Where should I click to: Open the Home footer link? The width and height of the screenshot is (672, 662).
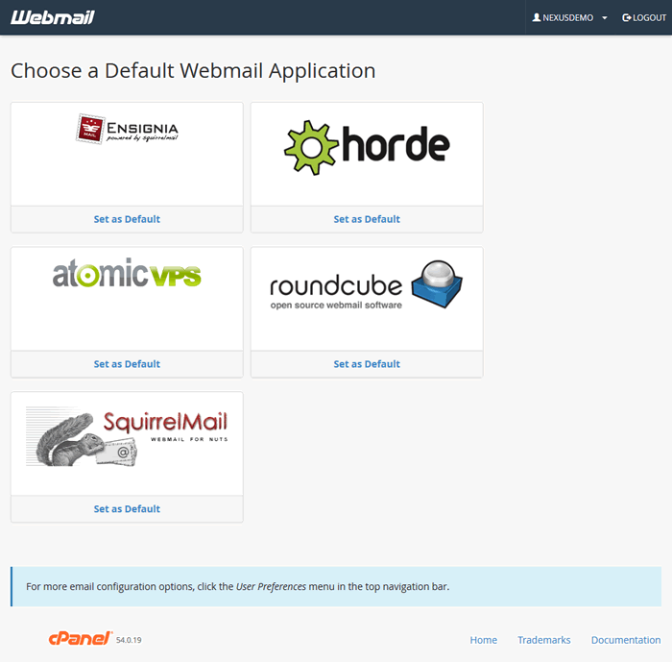(x=483, y=640)
